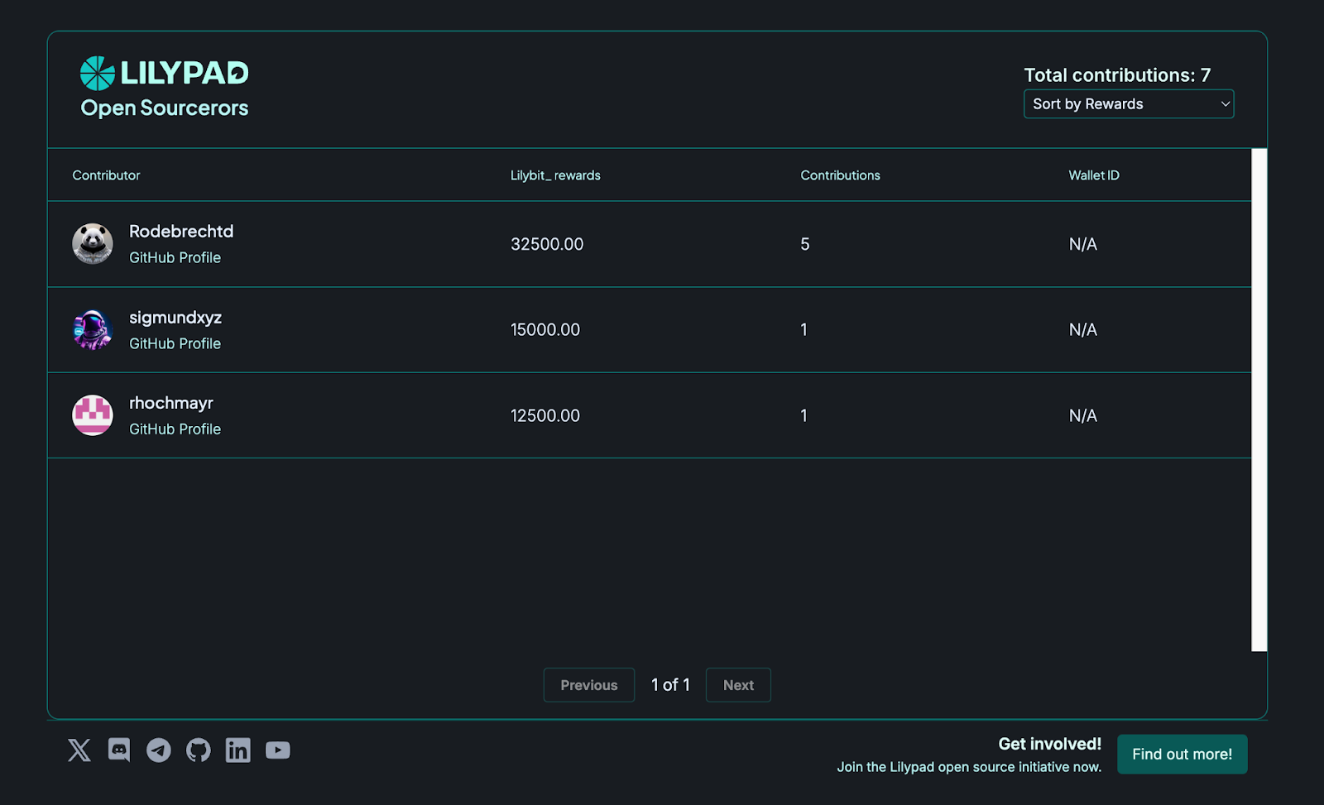Click the Contributions column header
Viewport: 1324px width, 805px height.
tap(840, 175)
